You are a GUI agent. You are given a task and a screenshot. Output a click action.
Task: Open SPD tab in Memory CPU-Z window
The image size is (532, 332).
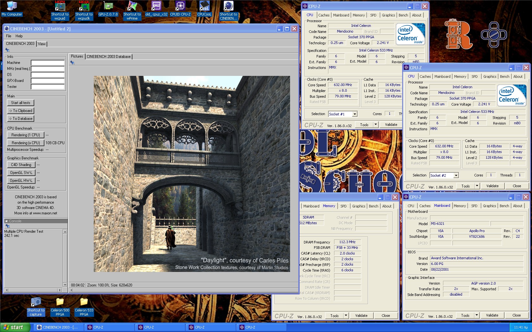pyautogui.click(x=343, y=206)
